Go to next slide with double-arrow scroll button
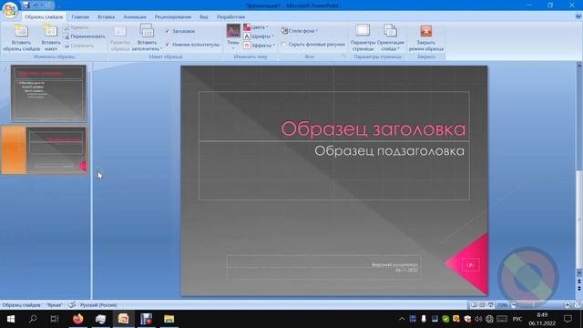This screenshot has height=328, width=583. 579,289
